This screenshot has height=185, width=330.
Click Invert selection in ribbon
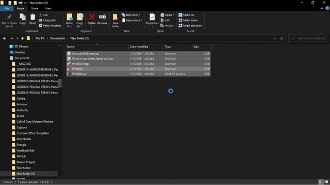(190, 25)
